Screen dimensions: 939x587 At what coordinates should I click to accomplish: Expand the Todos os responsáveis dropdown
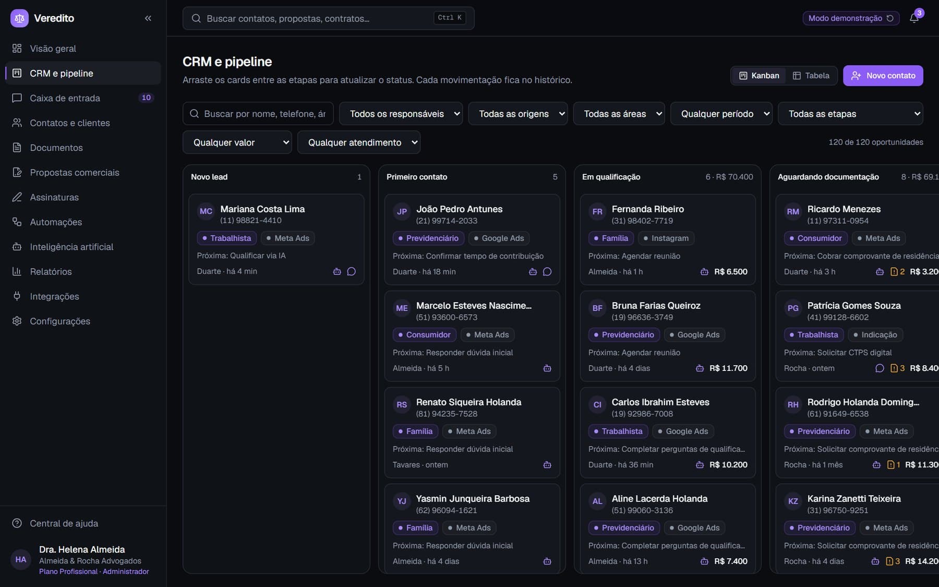coord(401,114)
